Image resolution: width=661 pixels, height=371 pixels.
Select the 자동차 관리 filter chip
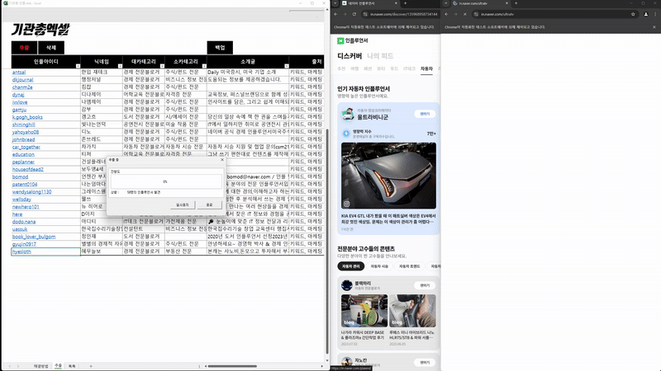(350, 266)
